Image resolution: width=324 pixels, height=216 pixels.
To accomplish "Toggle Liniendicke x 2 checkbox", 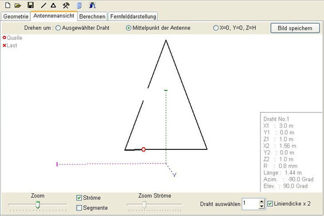I will (270, 203).
